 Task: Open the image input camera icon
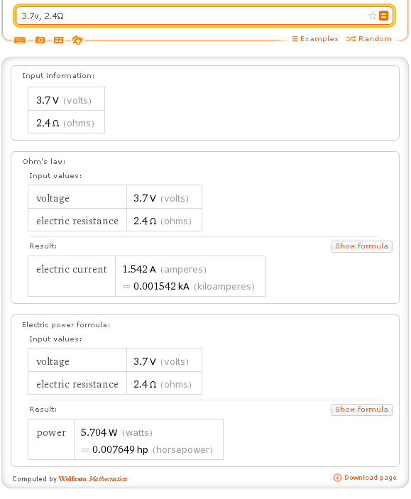(x=40, y=40)
